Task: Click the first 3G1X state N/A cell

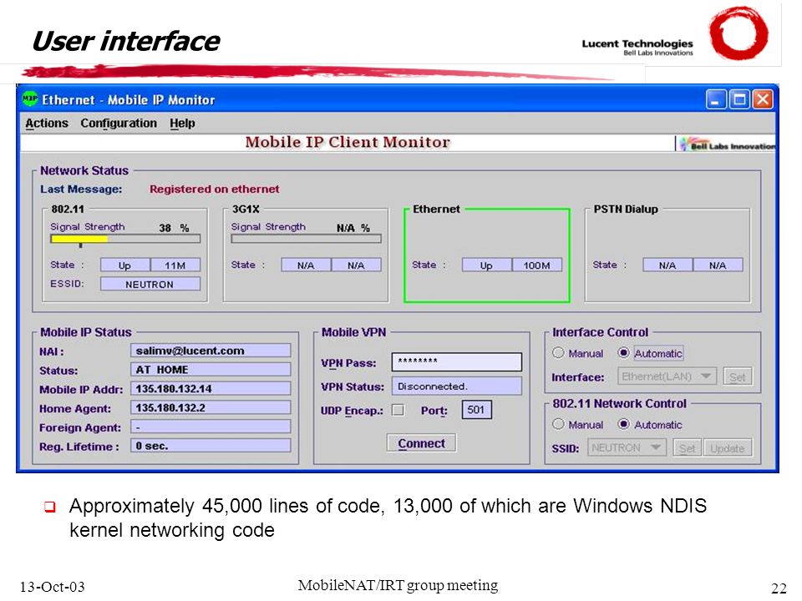Action: (306, 265)
